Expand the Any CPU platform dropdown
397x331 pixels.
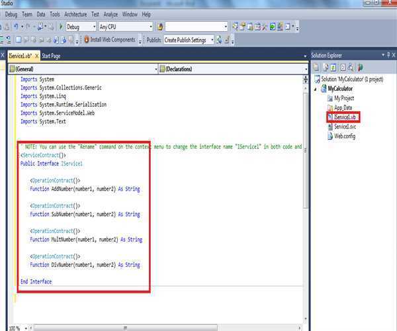coord(150,27)
